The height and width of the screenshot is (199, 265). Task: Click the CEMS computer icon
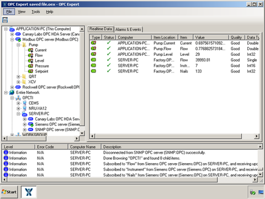click(x=24, y=103)
